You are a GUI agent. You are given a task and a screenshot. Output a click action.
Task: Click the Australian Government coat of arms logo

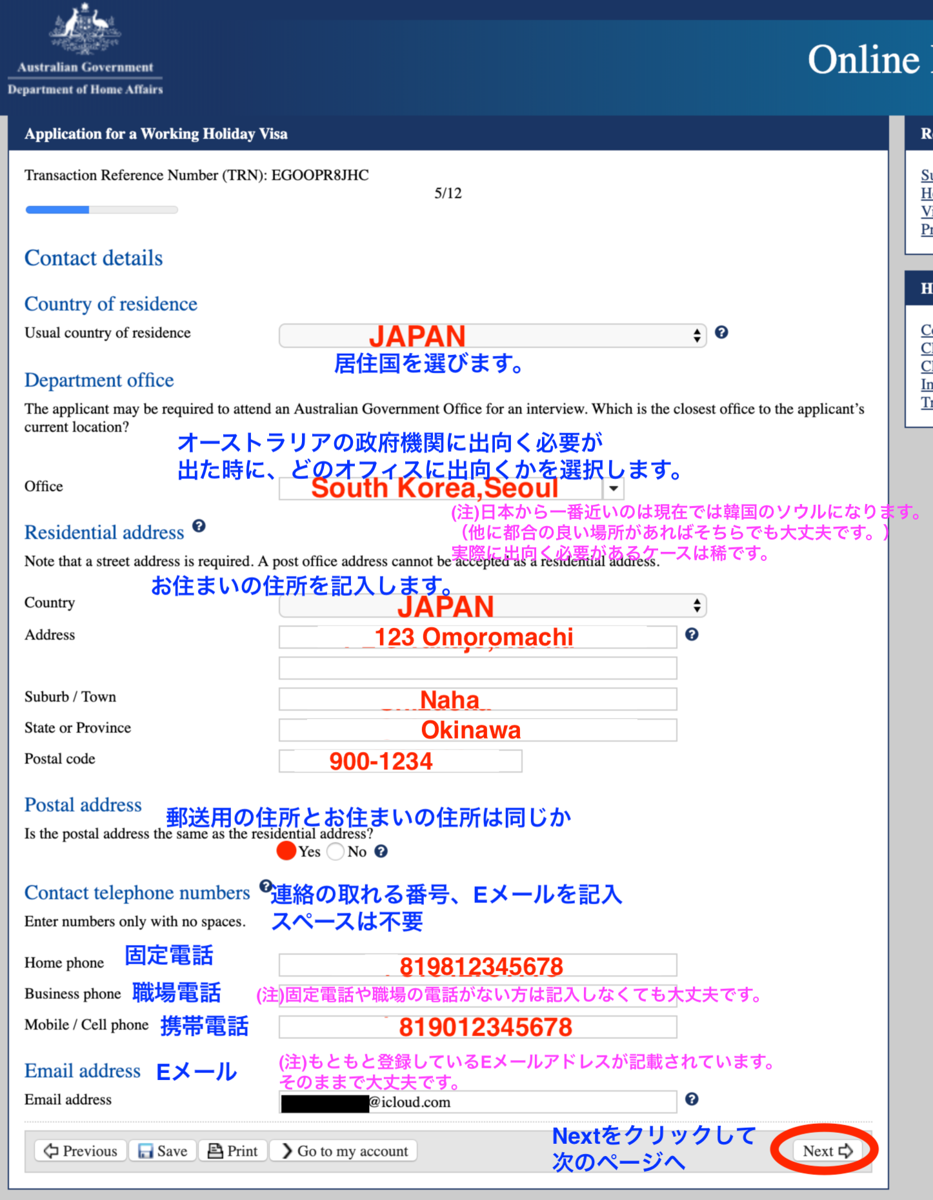pyautogui.click(x=85, y=29)
